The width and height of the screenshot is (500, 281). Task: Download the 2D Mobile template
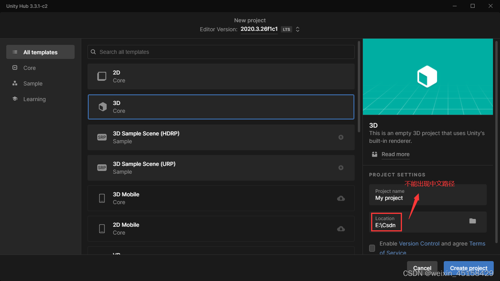click(x=341, y=229)
